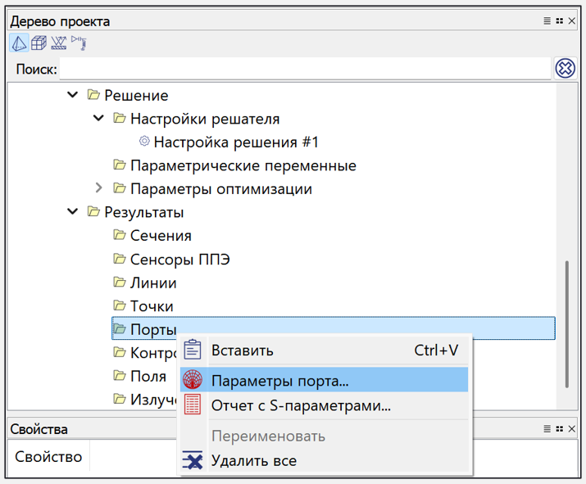586x484 pixels.
Task: Expand the Параметры оптимизации node
Action: [99, 188]
